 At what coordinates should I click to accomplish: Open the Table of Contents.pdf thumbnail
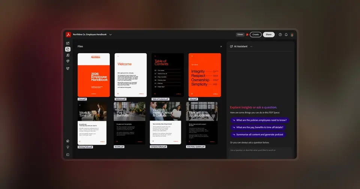click(168, 75)
